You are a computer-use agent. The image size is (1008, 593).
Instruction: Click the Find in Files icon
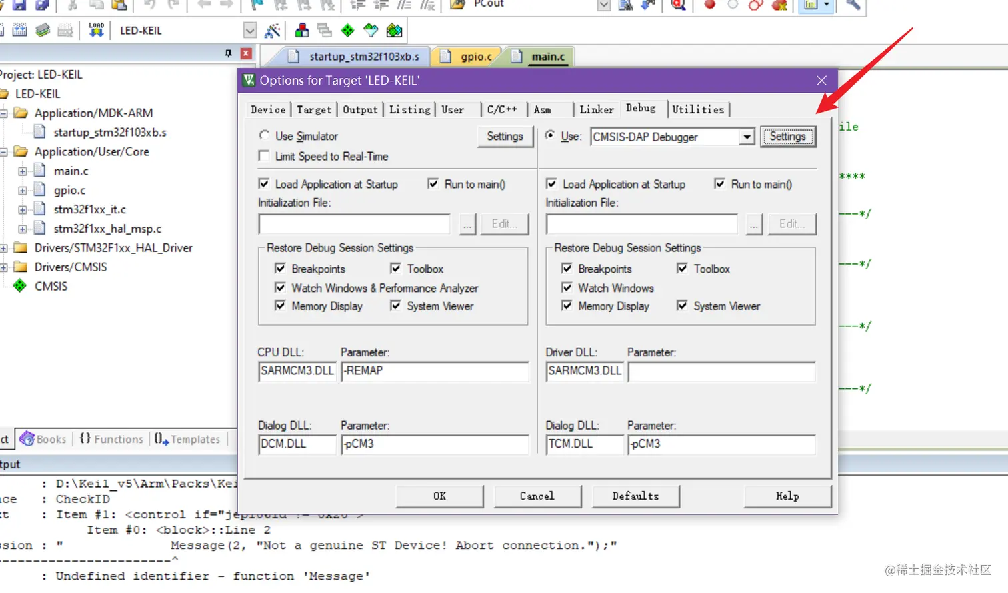click(457, 5)
